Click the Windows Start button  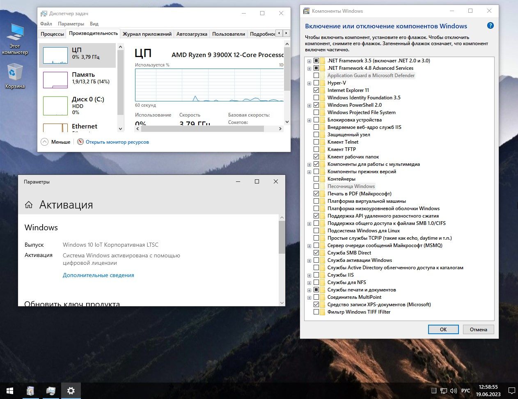tap(10, 391)
